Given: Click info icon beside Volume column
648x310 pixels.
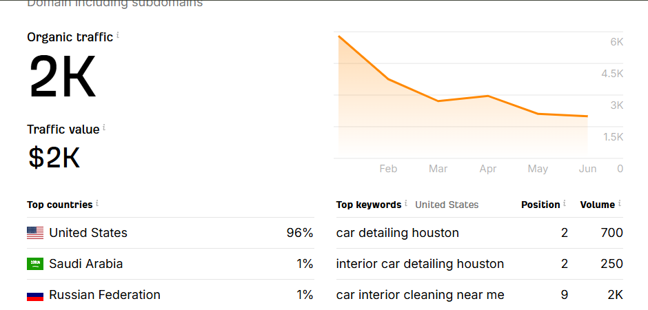Looking at the screenshot, I should pyautogui.click(x=620, y=203).
